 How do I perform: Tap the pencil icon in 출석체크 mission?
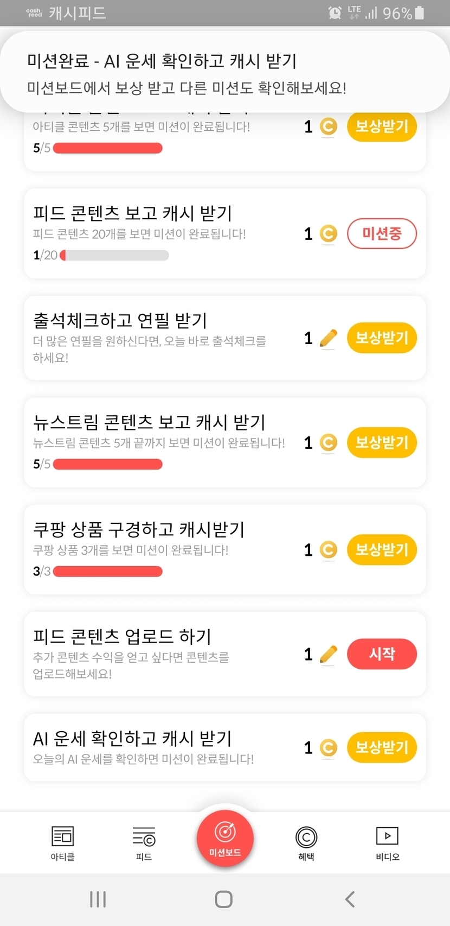[x=329, y=338]
